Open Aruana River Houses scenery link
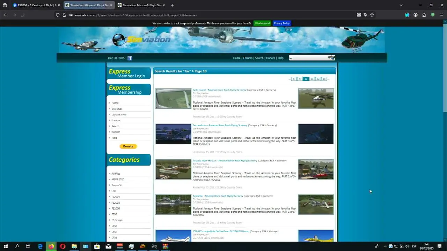The image size is (447, 251). coord(225,161)
